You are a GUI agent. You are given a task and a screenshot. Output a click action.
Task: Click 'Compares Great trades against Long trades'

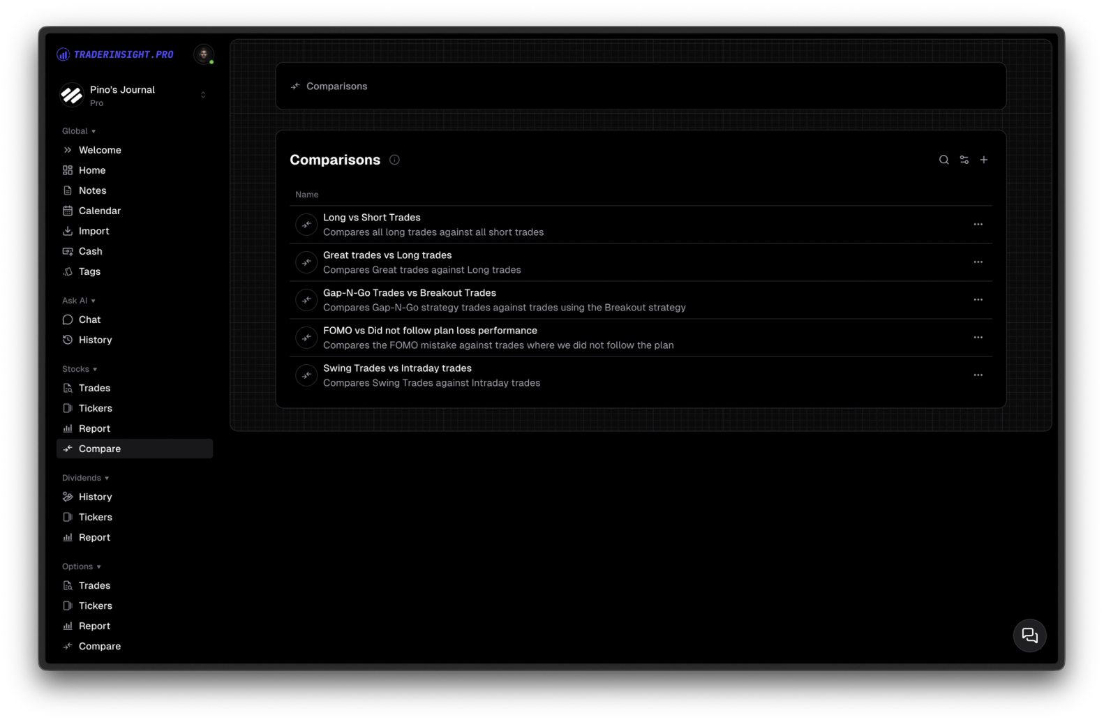click(422, 270)
